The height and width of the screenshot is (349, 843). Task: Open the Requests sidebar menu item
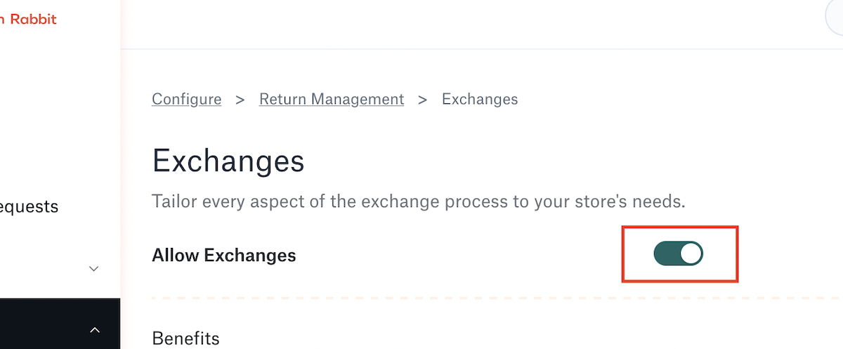coord(29,206)
